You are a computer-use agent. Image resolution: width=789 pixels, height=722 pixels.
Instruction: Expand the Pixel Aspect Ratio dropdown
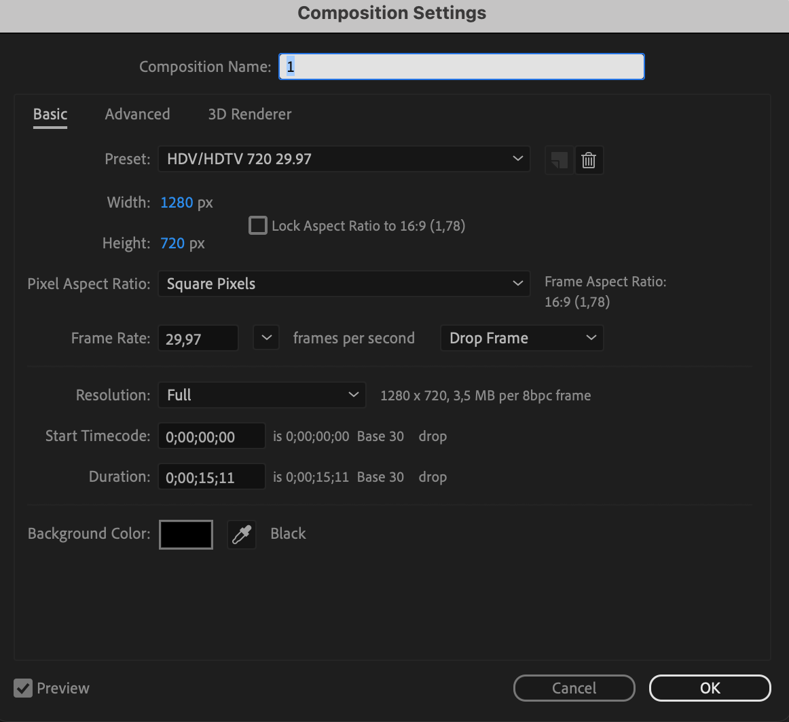tap(344, 284)
